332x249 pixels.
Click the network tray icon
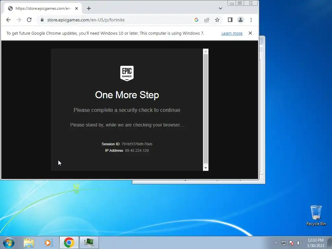pyautogui.click(x=283, y=243)
